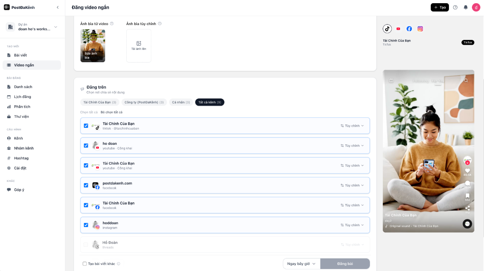Open the help question mark icon
Viewport: 484px width, 271px height.
click(455, 7)
